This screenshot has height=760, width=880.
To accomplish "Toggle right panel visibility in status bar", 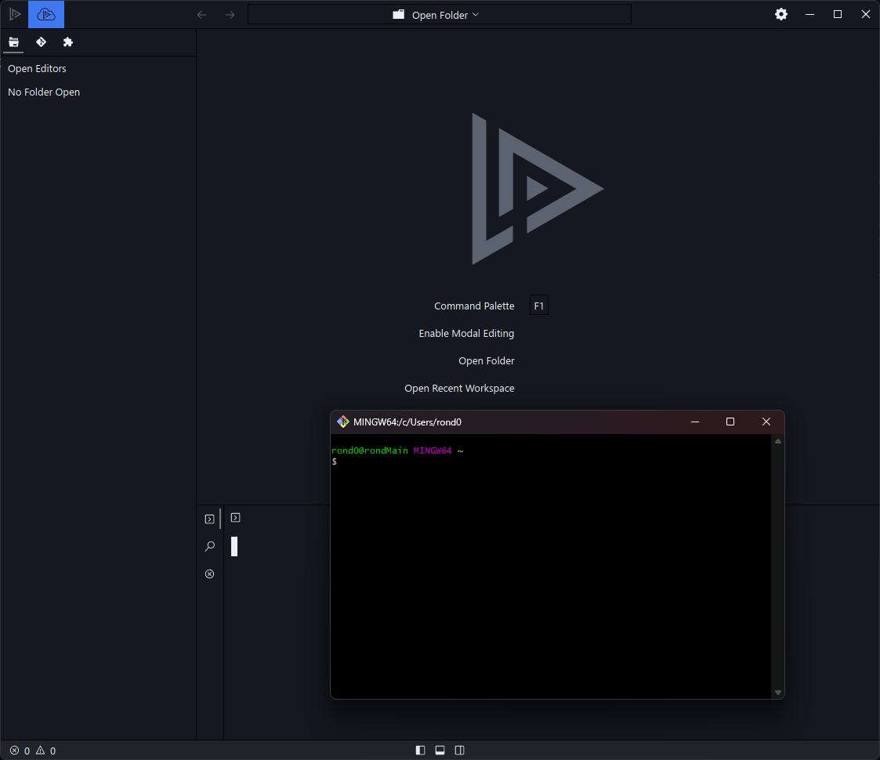I will click(x=459, y=750).
